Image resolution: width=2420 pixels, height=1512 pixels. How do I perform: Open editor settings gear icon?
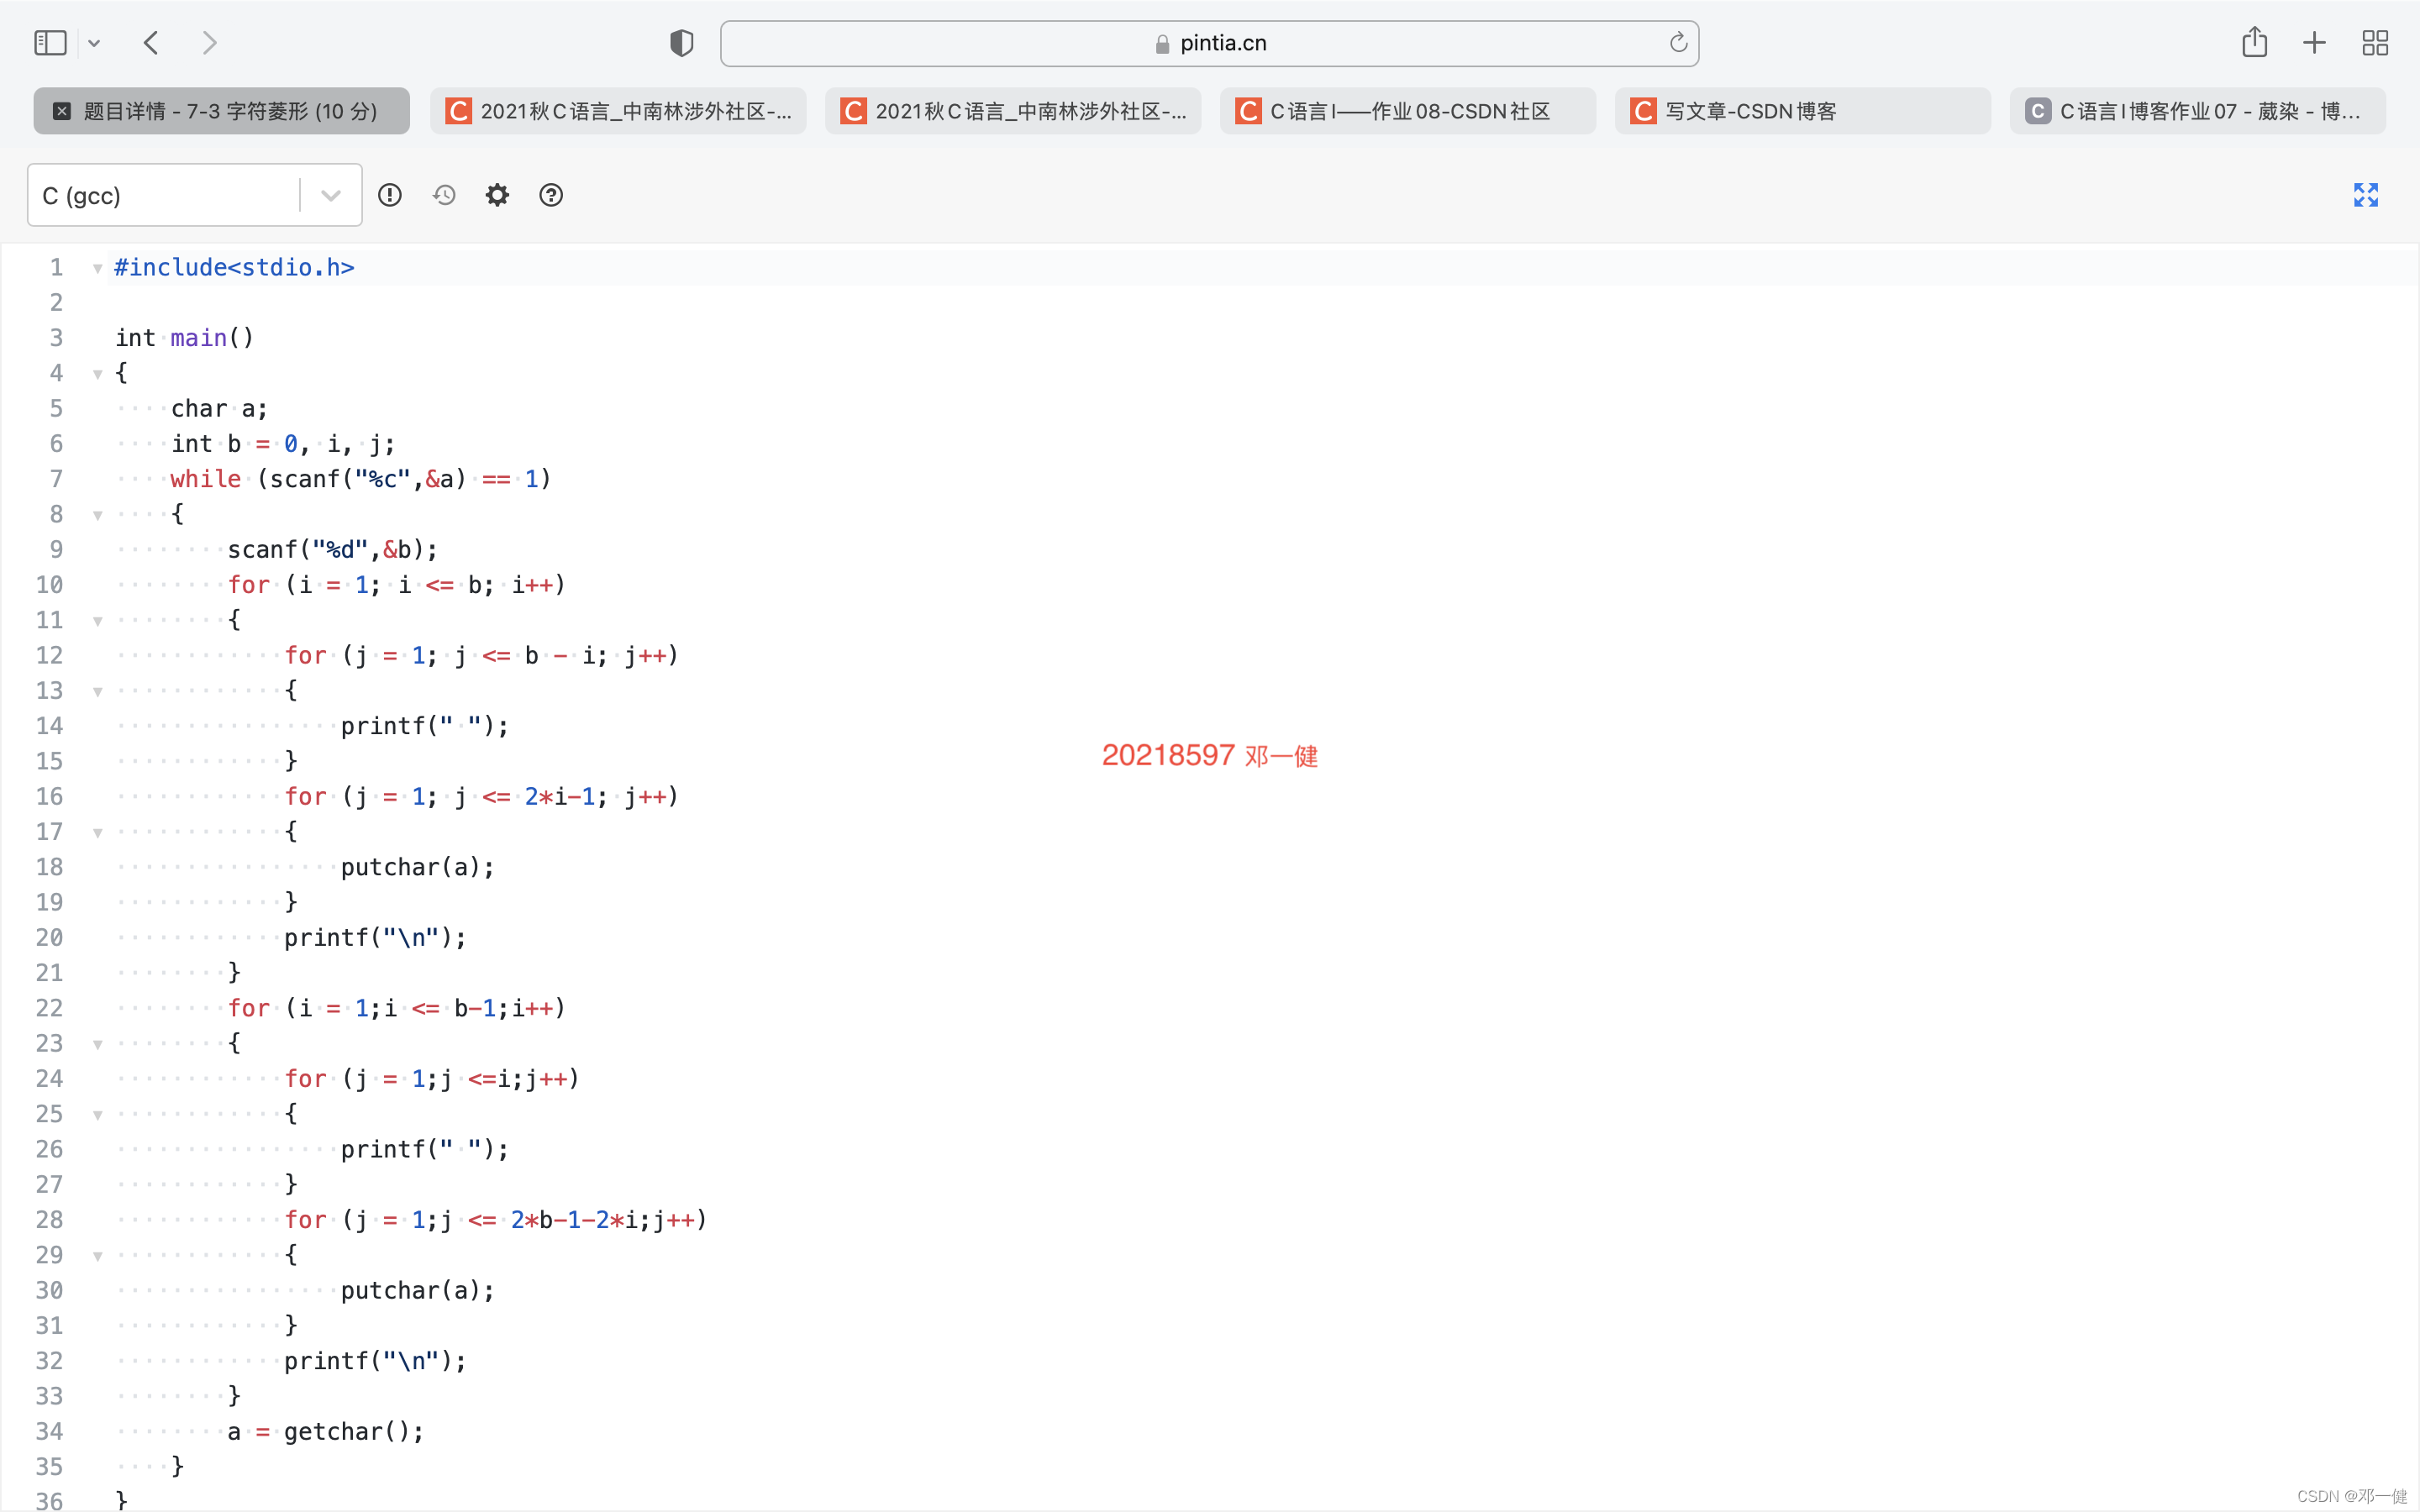pos(497,195)
